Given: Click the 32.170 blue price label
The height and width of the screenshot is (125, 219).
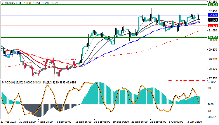Looking at the screenshot, I should tap(213, 15).
